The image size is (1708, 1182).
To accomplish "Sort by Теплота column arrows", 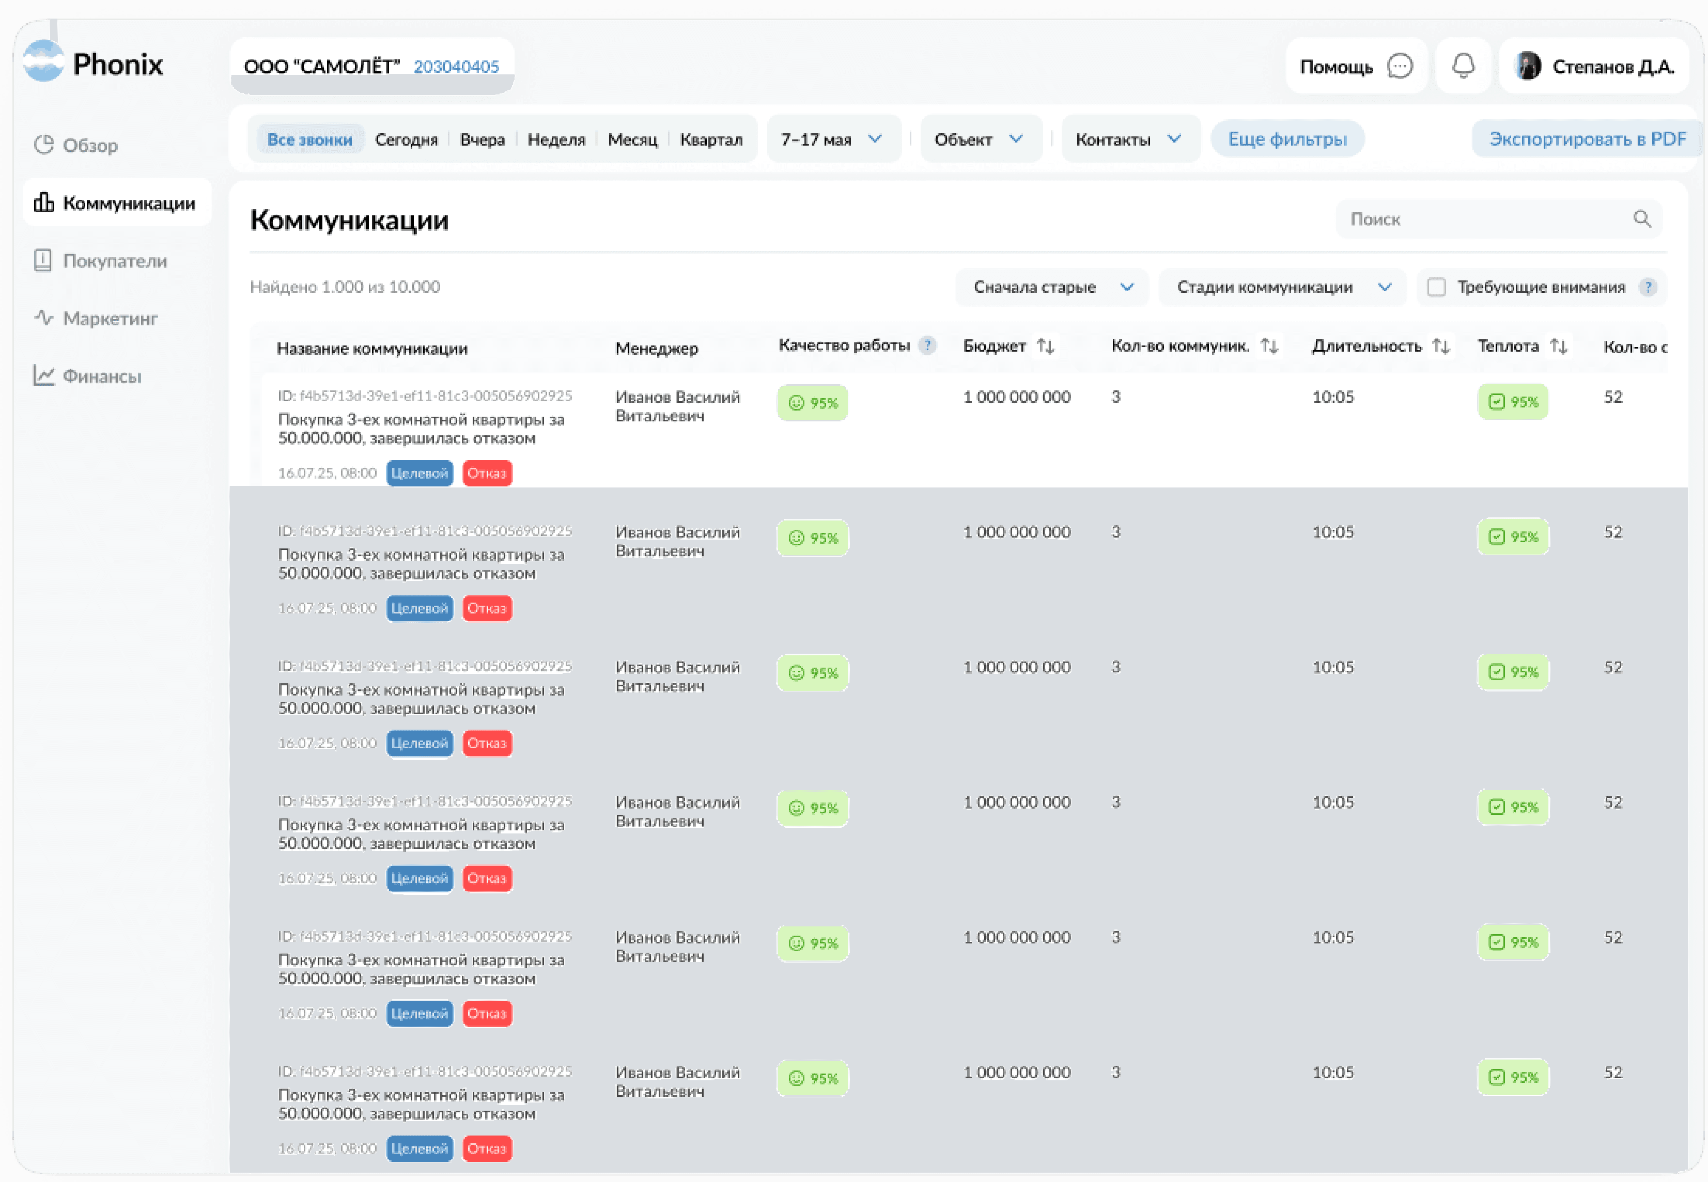I will (x=1558, y=346).
